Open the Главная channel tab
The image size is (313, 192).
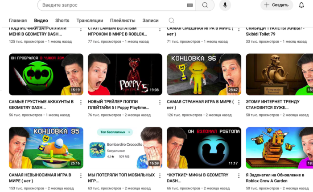pyautogui.click(x=18, y=20)
